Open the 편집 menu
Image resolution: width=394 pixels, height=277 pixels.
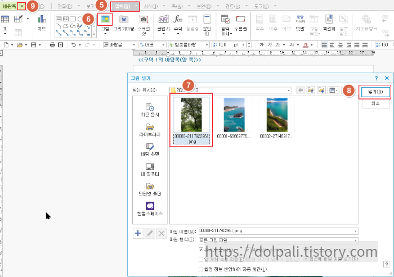pos(65,6)
